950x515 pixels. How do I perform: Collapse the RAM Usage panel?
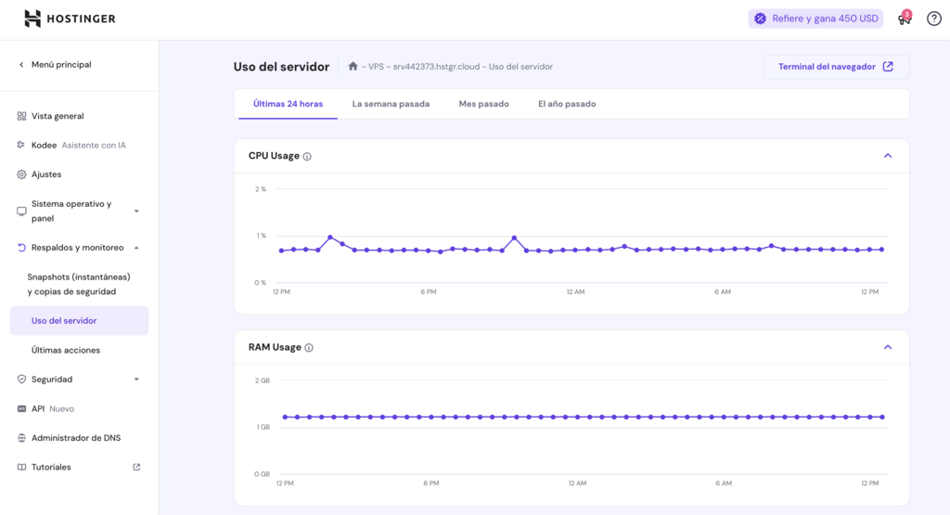click(x=887, y=347)
